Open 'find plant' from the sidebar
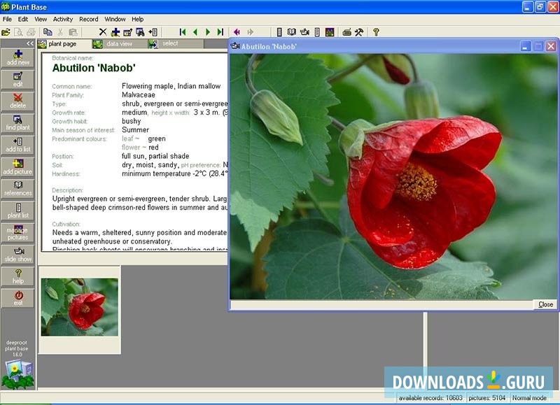The width and height of the screenshot is (560, 405). click(18, 122)
